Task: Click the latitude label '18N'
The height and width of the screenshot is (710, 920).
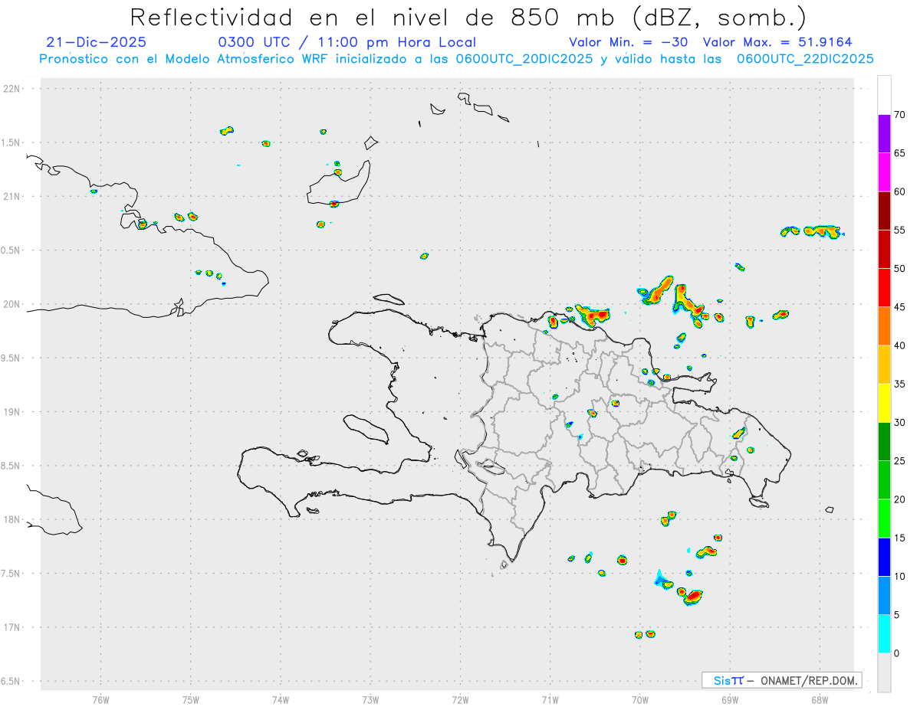Action: [x=13, y=519]
